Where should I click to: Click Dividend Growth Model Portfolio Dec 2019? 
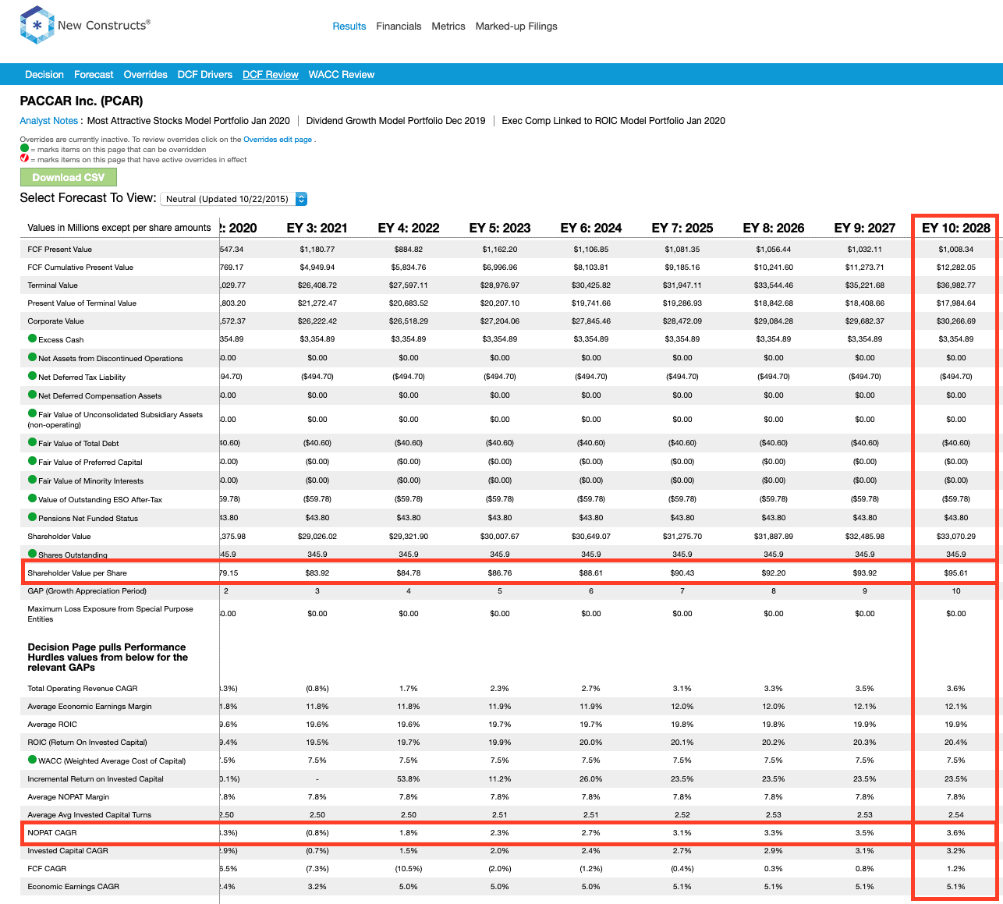[395, 120]
